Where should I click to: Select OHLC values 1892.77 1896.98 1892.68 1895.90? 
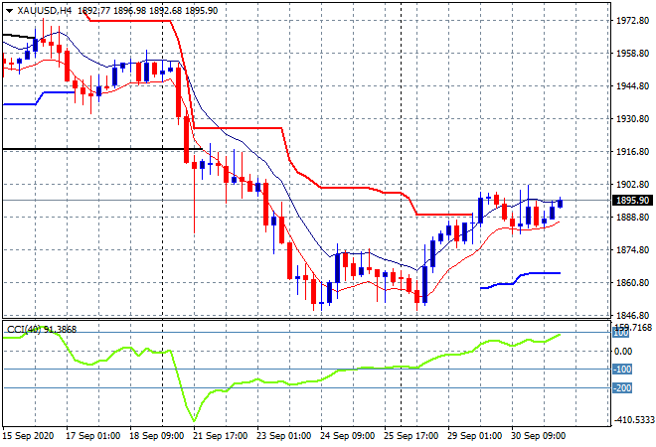pos(148,11)
